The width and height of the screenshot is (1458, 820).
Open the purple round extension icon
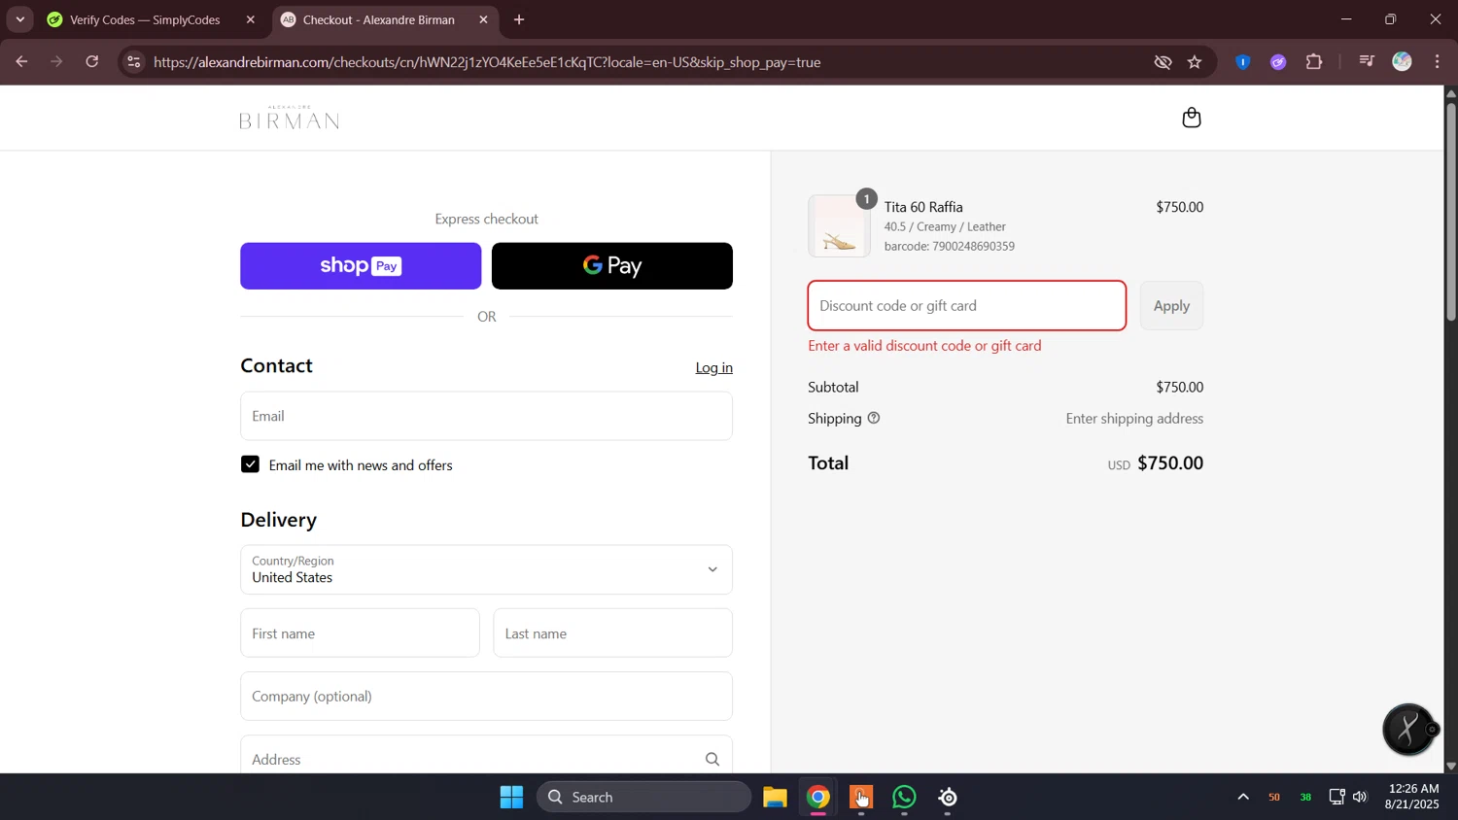1278,62
